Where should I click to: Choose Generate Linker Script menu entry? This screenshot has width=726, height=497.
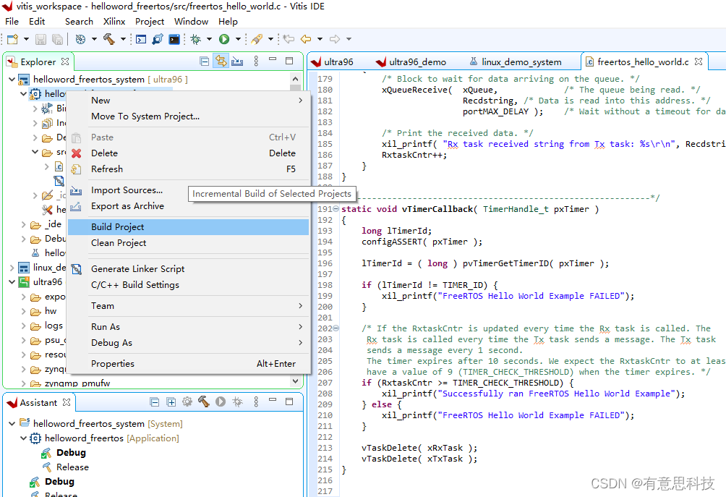pyautogui.click(x=189, y=269)
